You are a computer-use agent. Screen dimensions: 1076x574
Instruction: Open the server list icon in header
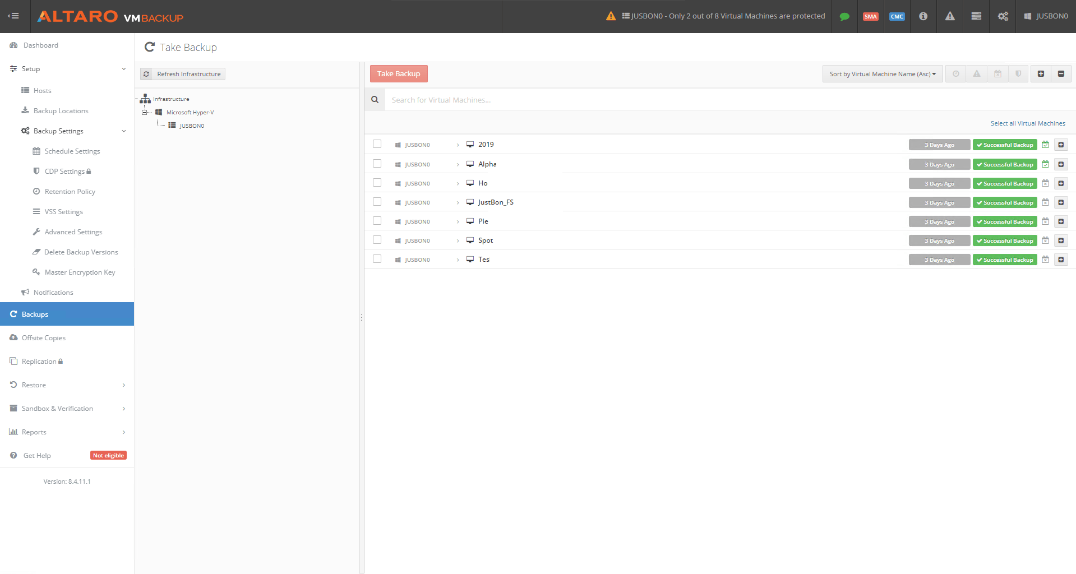976,16
